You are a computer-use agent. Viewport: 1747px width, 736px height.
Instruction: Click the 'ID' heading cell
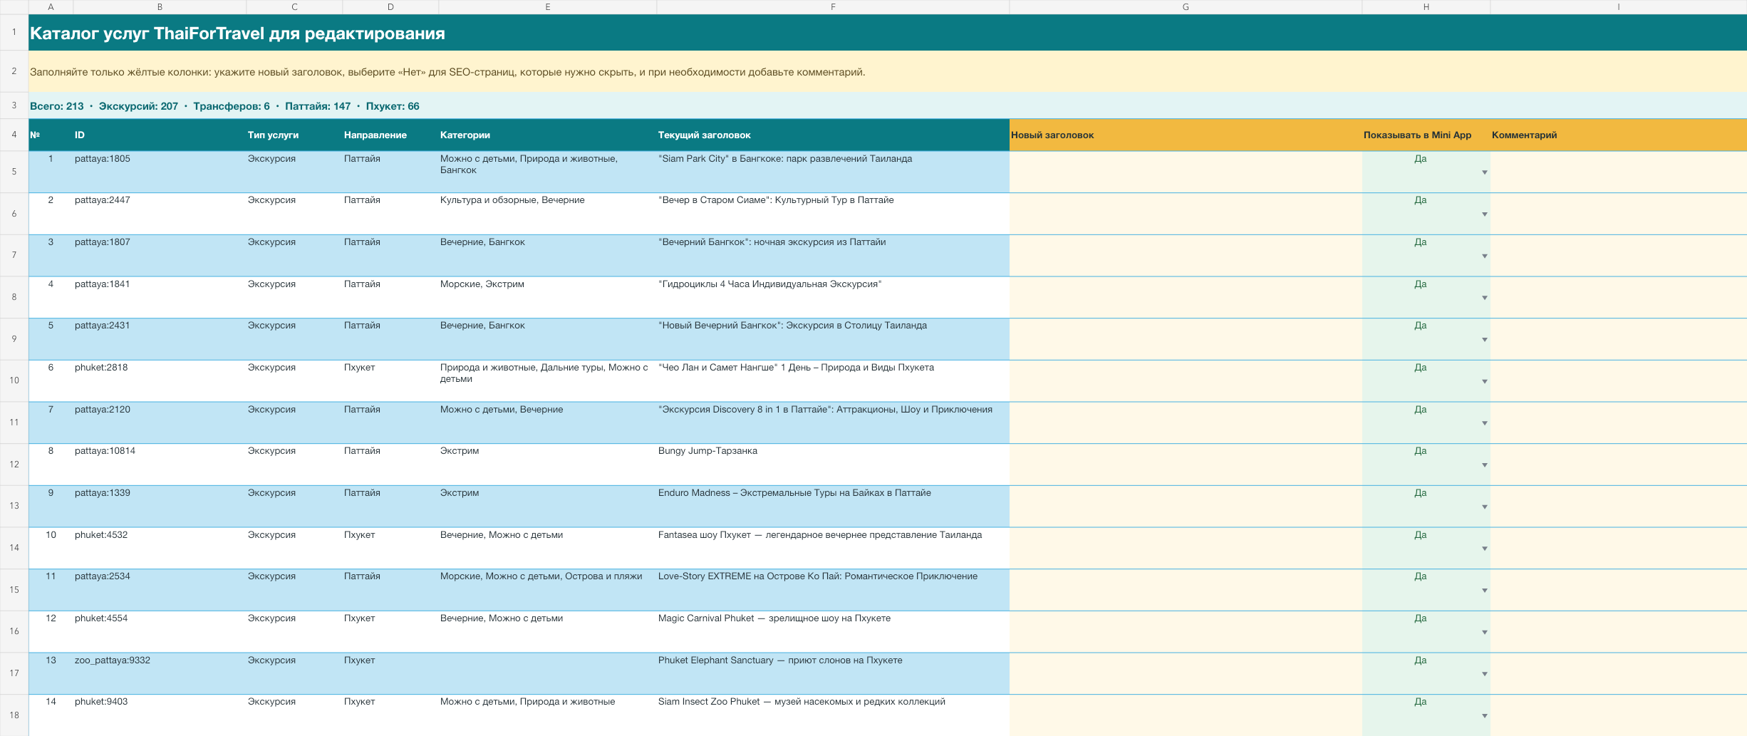click(x=160, y=135)
